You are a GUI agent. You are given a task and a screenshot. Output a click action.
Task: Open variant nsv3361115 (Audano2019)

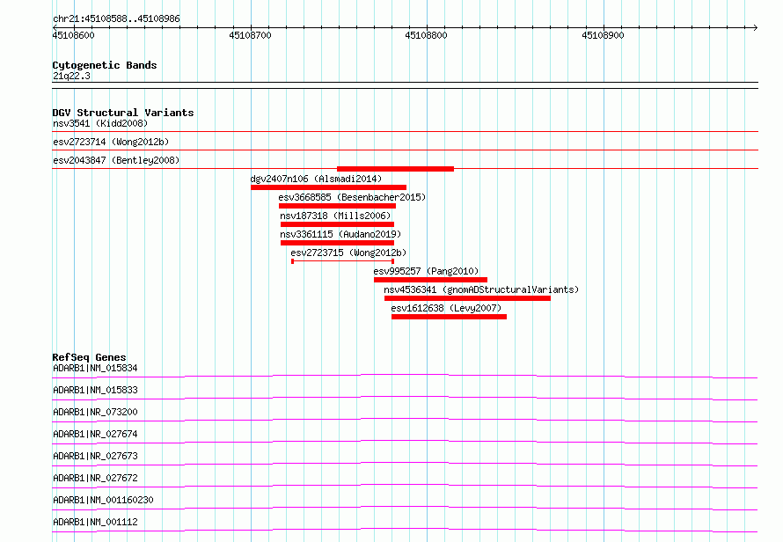(340, 234)
